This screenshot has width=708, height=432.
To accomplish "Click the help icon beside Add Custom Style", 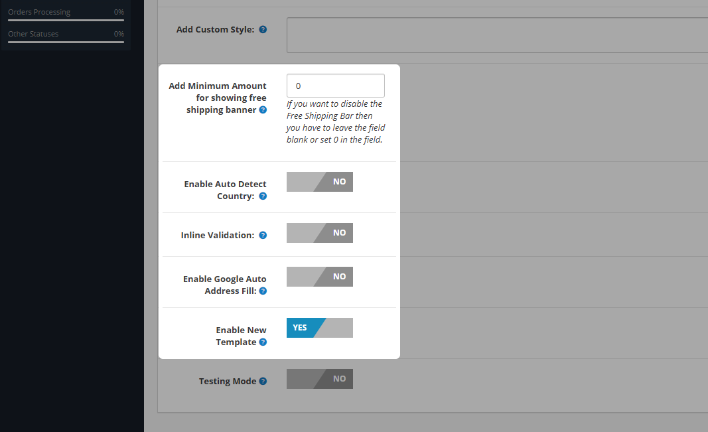I will (263, 30).
